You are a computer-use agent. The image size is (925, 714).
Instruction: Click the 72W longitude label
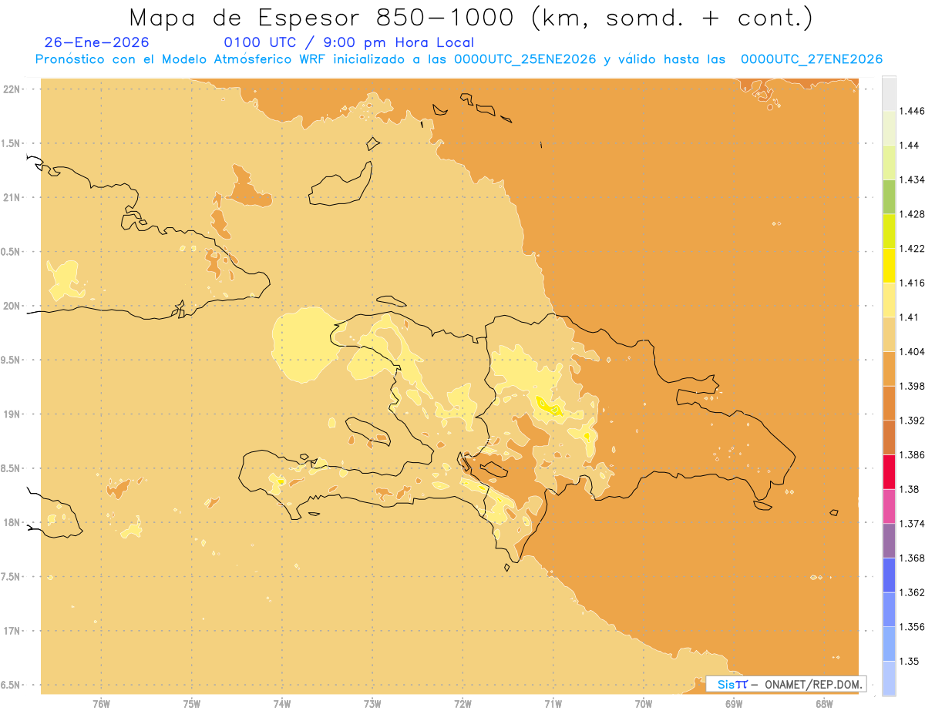coord(462,704)
